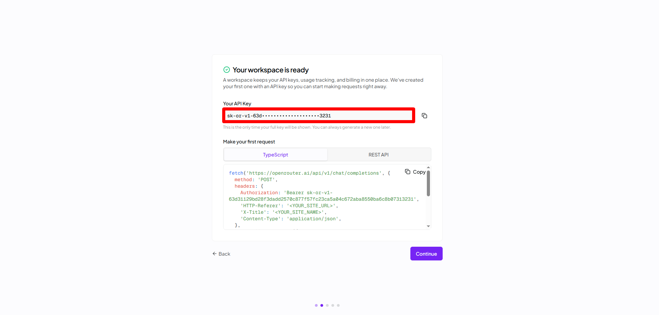Click the back arrow icon

pyautogui.click(x=214, y=254)
